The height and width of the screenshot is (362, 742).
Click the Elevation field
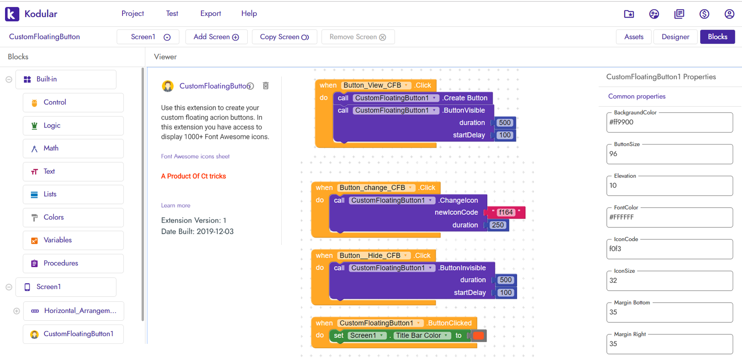669,186
